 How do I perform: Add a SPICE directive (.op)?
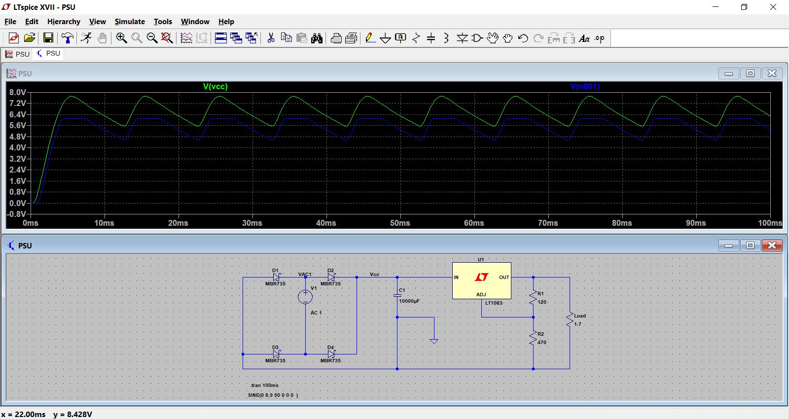600,38
